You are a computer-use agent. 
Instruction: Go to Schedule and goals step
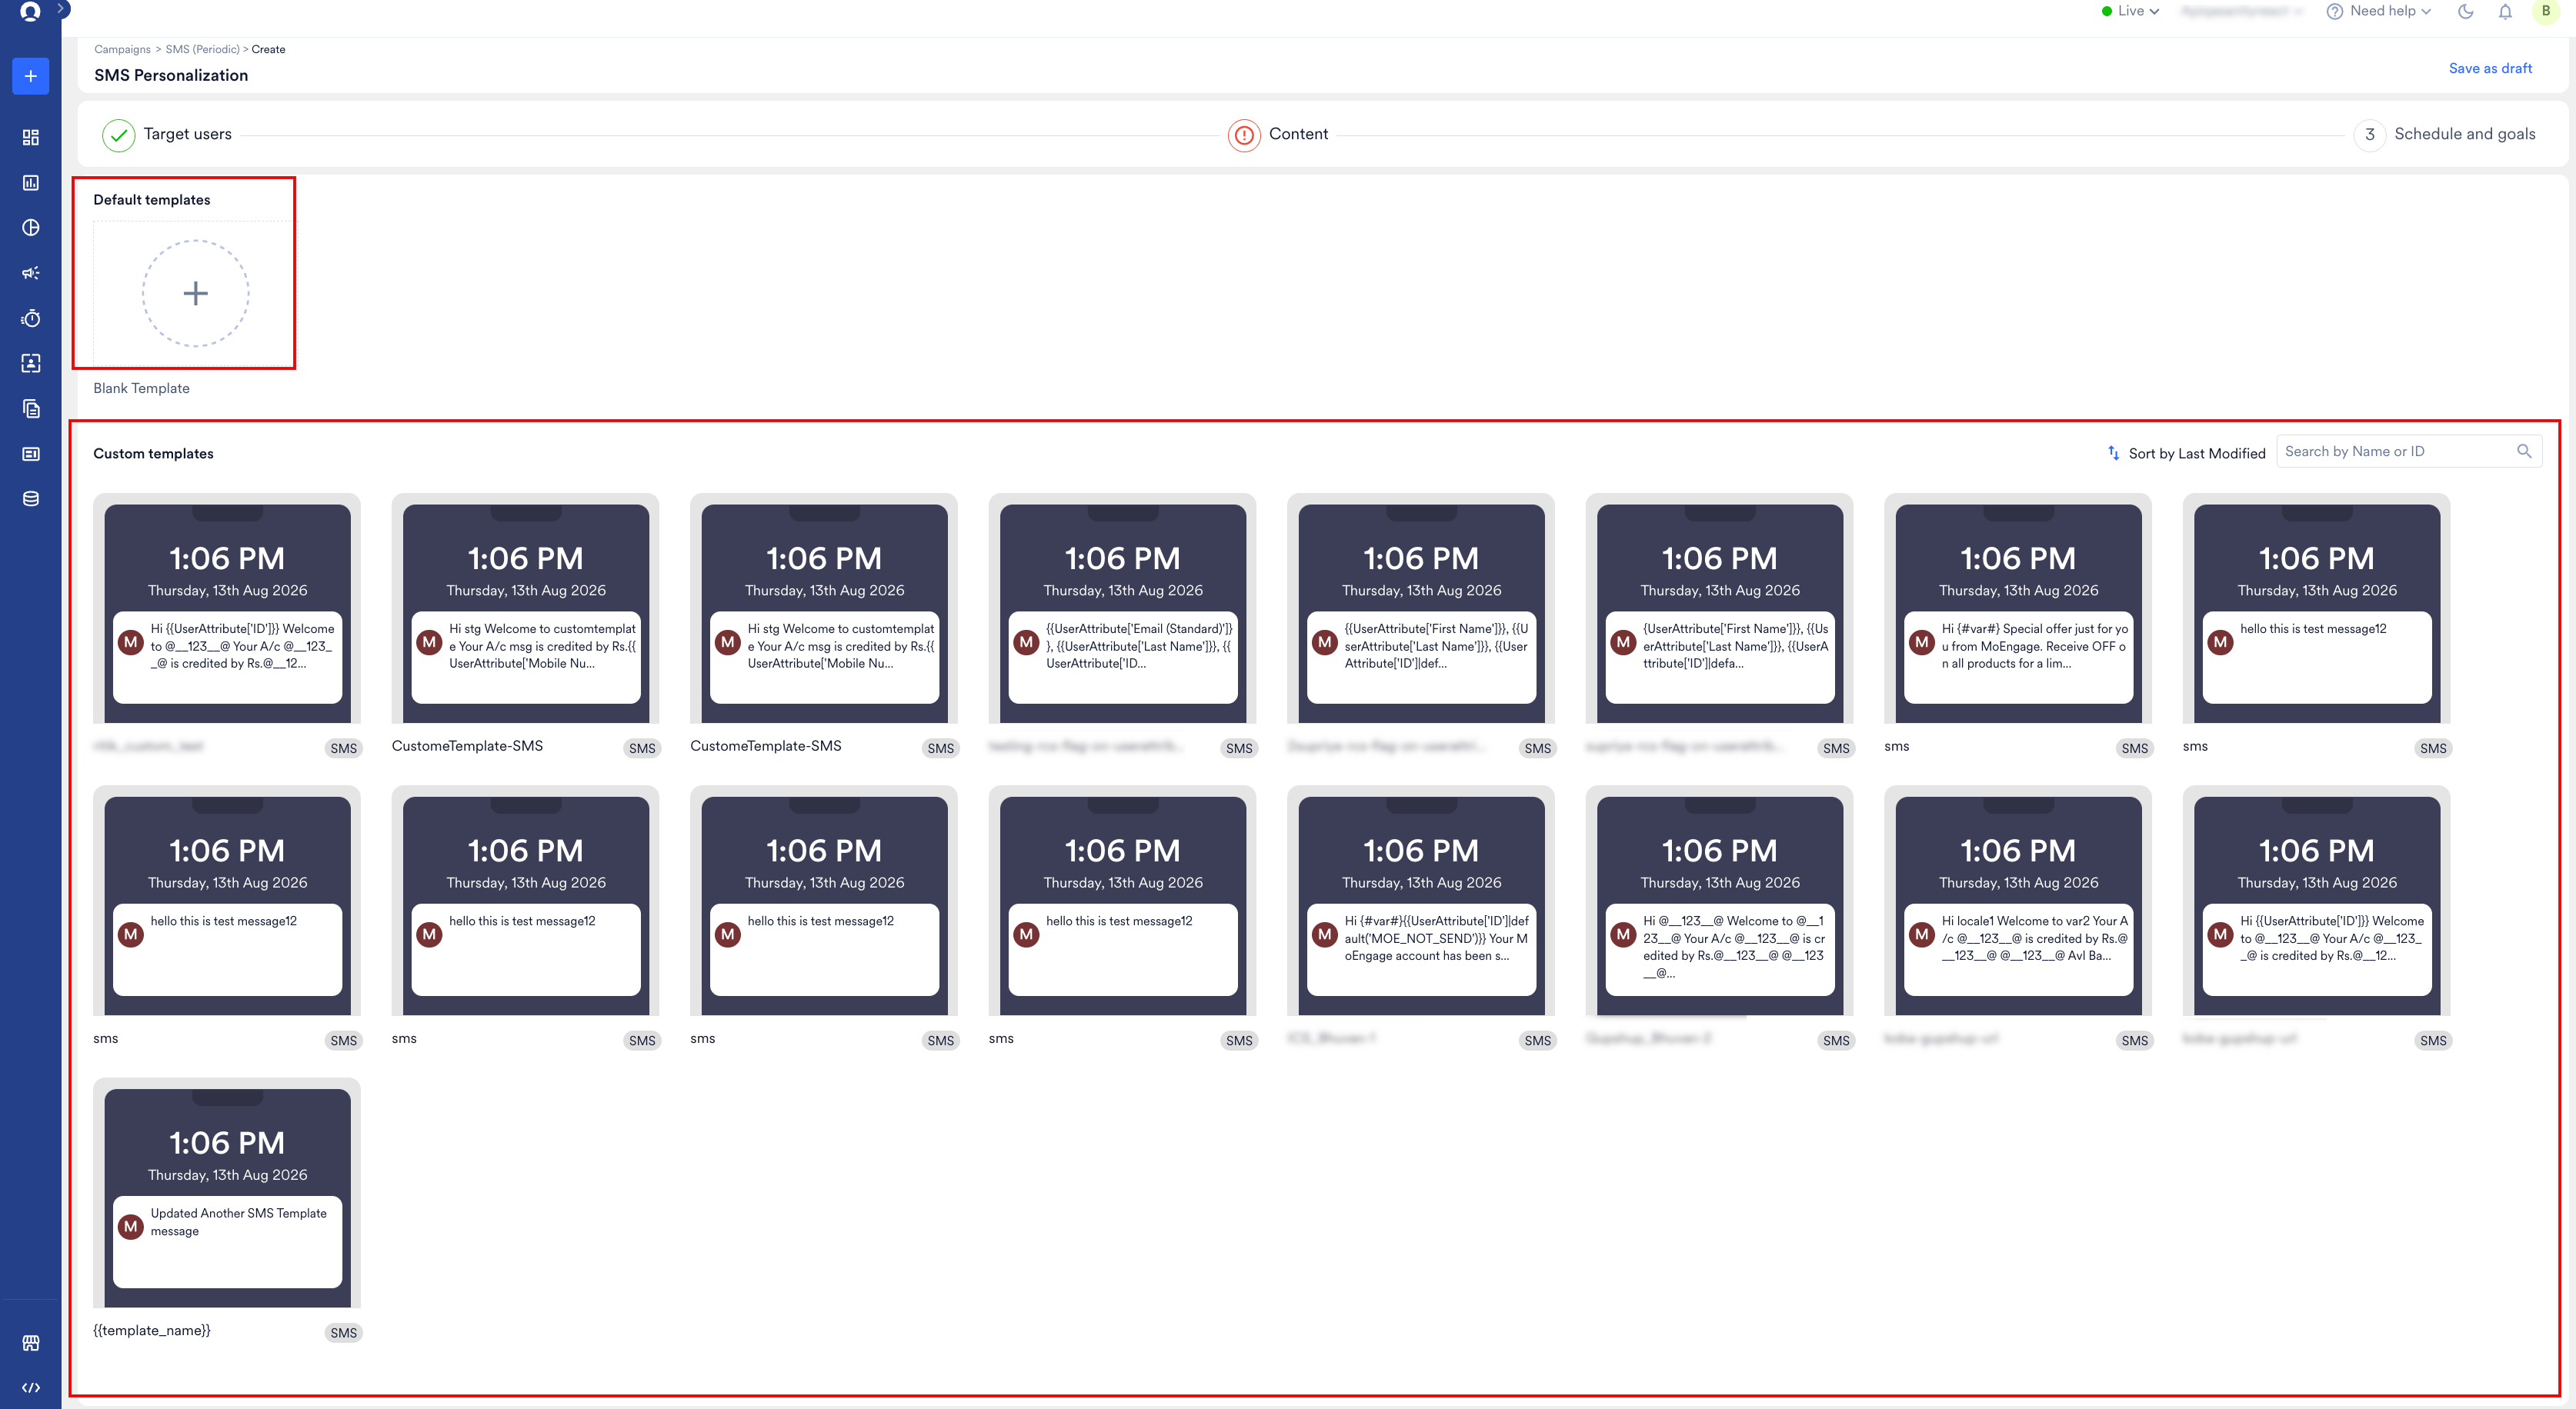click(2445, 134)
